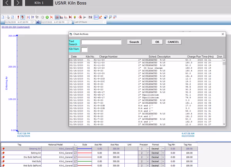This screenshot has height=167, width=231.
Task: Click the new blank chart page icon
Action: [x=3, y=17]
